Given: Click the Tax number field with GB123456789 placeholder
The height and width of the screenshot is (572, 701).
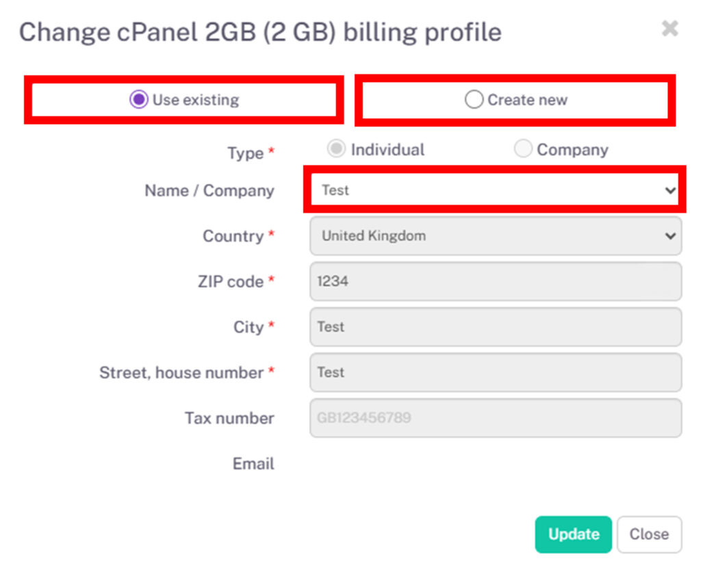Looking at the screenshot, I should (496, 418).
